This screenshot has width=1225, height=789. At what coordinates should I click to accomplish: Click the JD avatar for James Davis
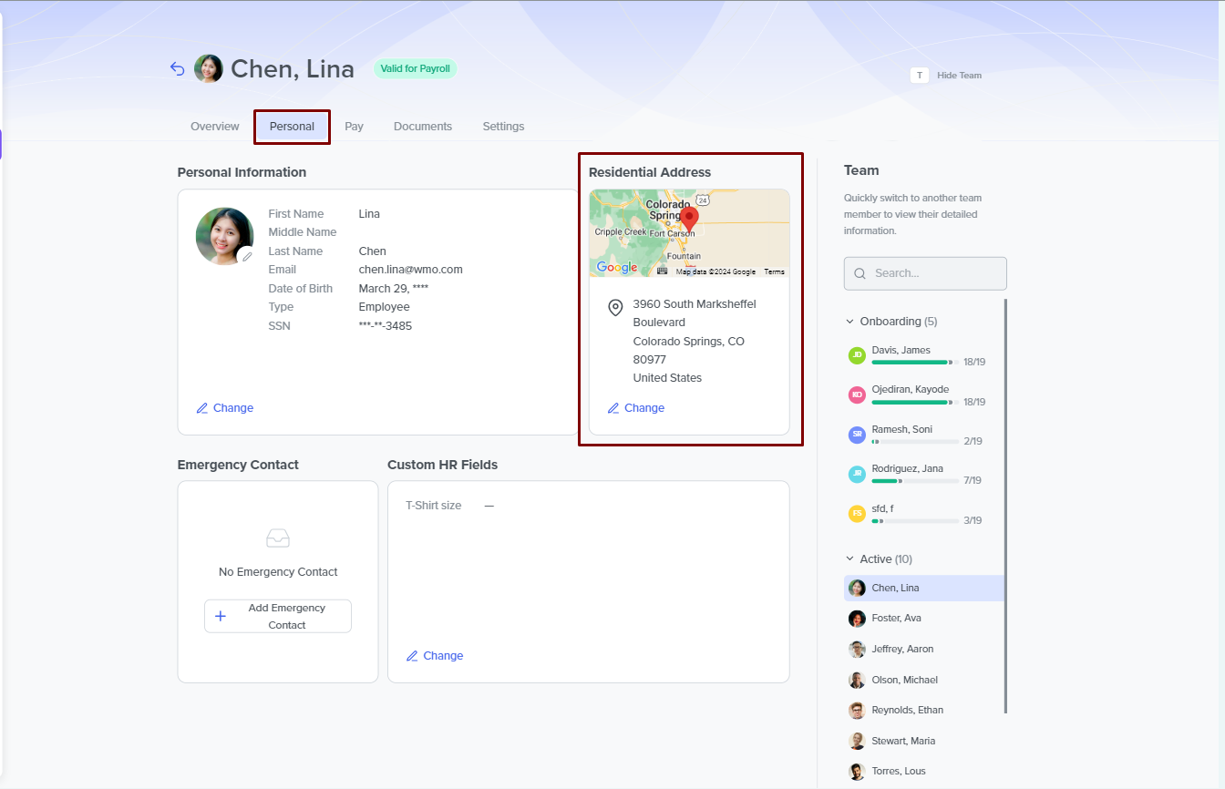pos(857,355)
